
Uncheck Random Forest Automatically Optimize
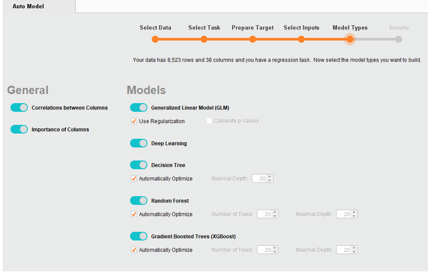(x=134, y=214)
